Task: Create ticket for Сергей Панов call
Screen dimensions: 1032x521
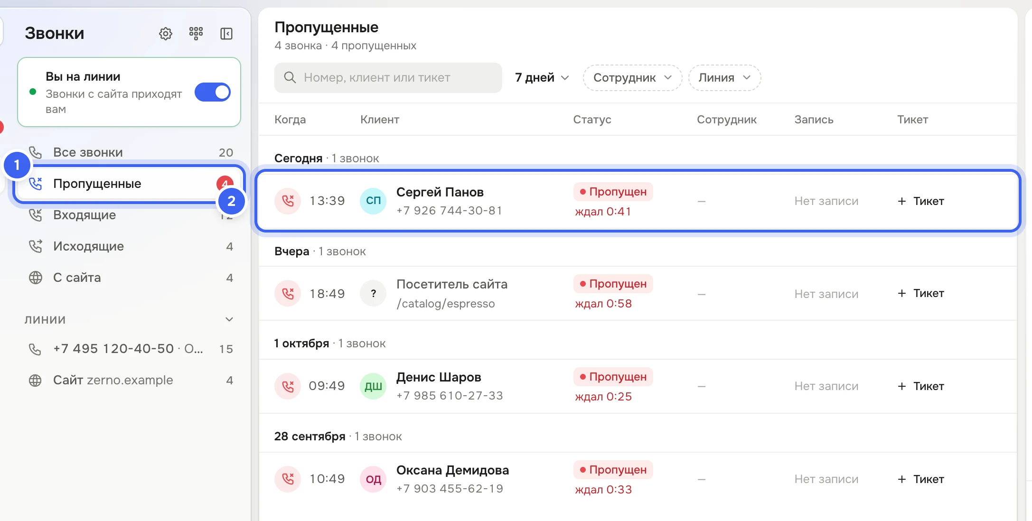Action: click(921, 201)
